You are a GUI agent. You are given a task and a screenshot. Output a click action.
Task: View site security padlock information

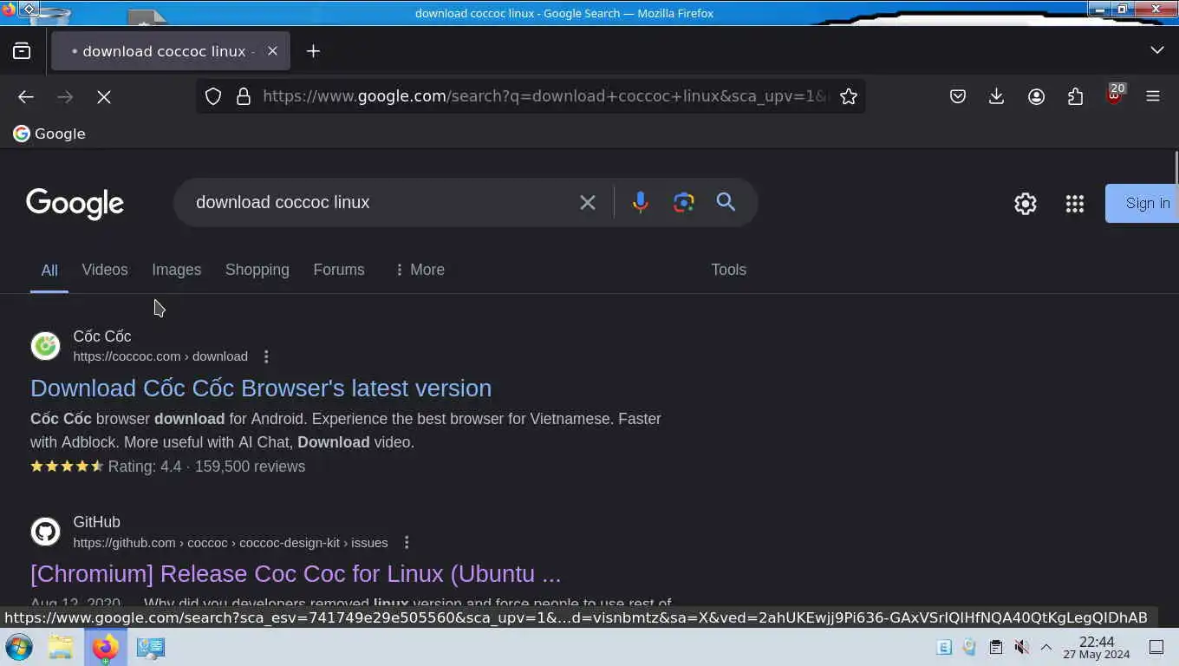pos(244,96)
